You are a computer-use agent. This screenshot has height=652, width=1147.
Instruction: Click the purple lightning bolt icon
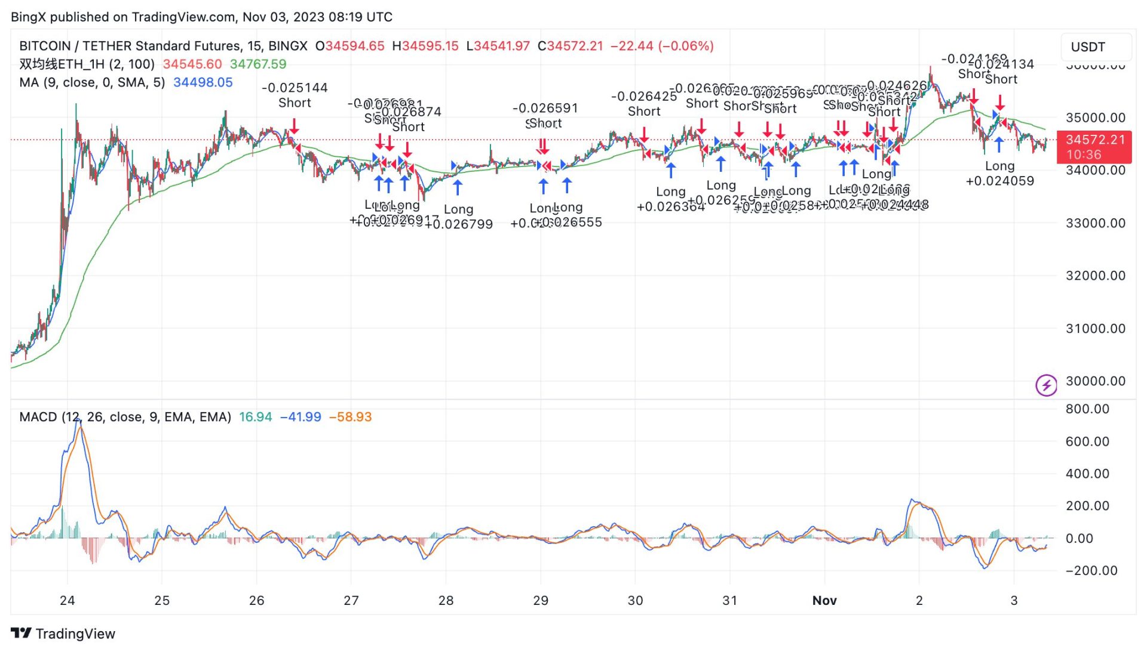point(1046,385)
